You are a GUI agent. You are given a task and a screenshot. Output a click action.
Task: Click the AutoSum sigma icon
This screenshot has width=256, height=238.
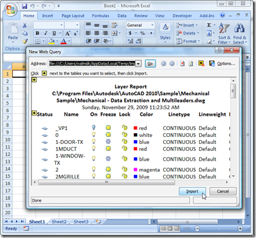pos(209,25)
